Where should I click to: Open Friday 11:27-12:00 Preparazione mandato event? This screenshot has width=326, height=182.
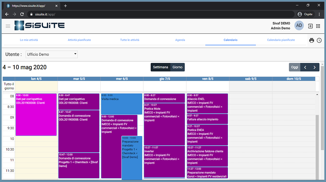(207, 173)
